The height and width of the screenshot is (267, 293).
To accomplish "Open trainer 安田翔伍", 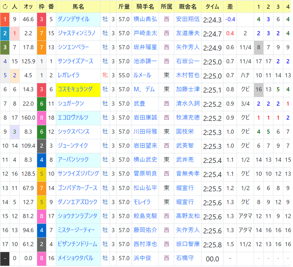I will [x=188, y=19].
